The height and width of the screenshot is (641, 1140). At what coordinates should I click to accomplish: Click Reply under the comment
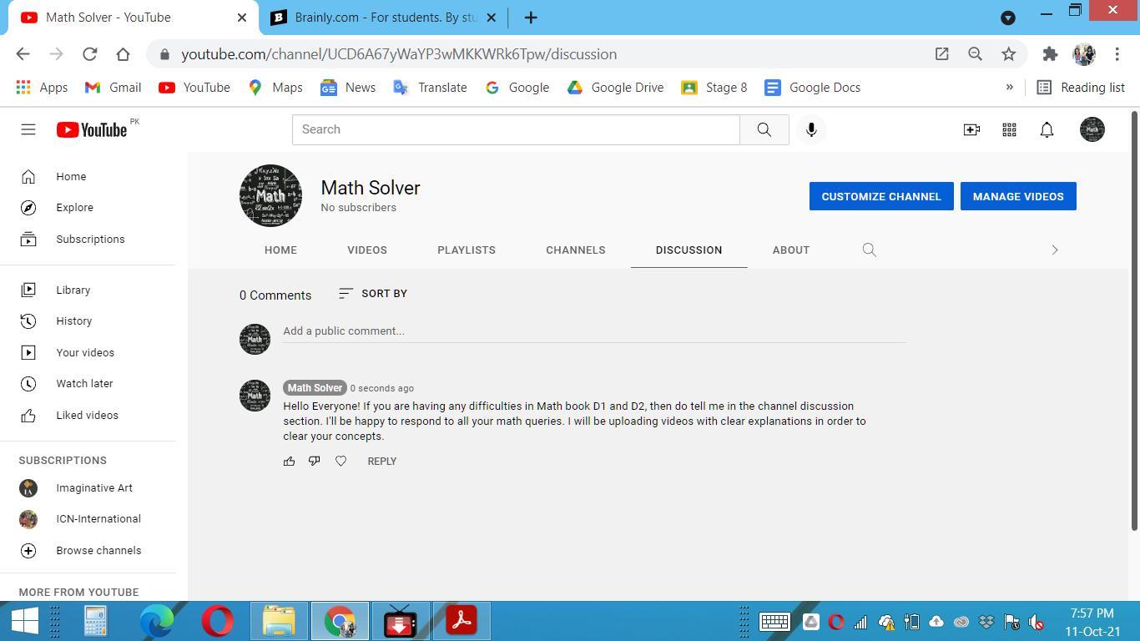pyautogui.click(x=381, y=461)
